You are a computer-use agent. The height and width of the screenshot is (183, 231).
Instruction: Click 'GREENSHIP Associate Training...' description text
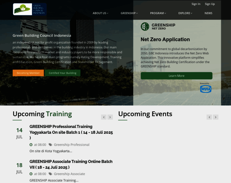[x=54, y=180]
